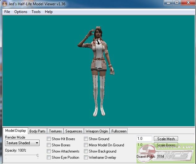Click the Scale Mesh button
The height and width of the screenshot is (164, 196).
[166, 139]
